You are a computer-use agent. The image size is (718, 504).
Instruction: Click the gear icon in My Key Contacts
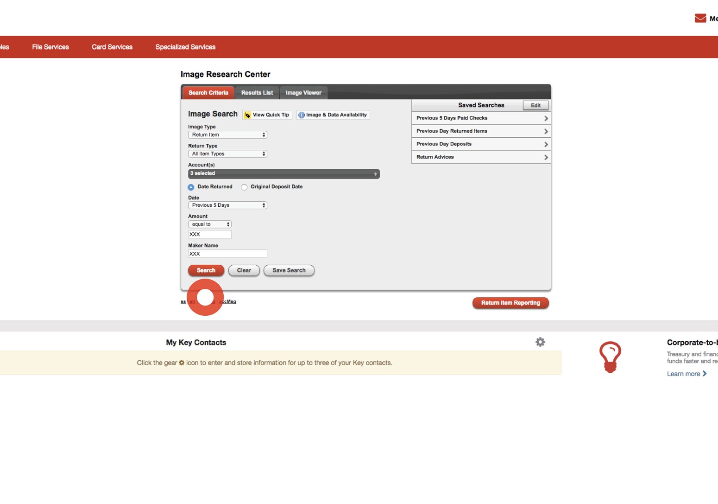tap(540, 342)
